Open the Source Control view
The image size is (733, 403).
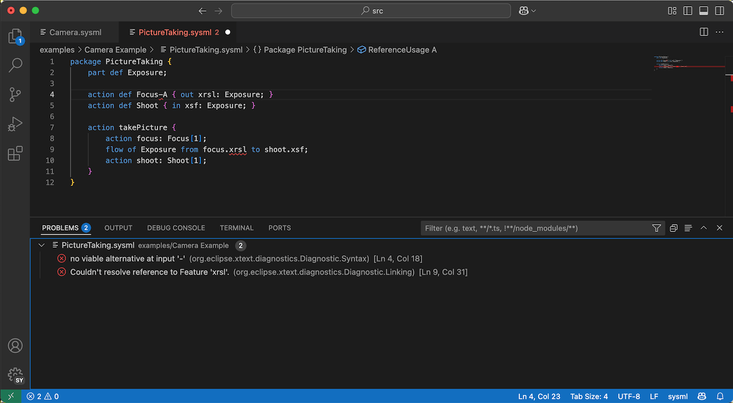click(15, 95)
